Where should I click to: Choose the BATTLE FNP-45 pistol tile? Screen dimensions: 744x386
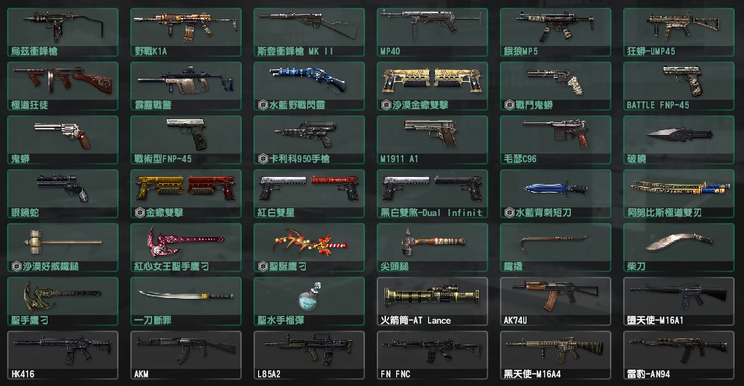(x=678, y=87)
